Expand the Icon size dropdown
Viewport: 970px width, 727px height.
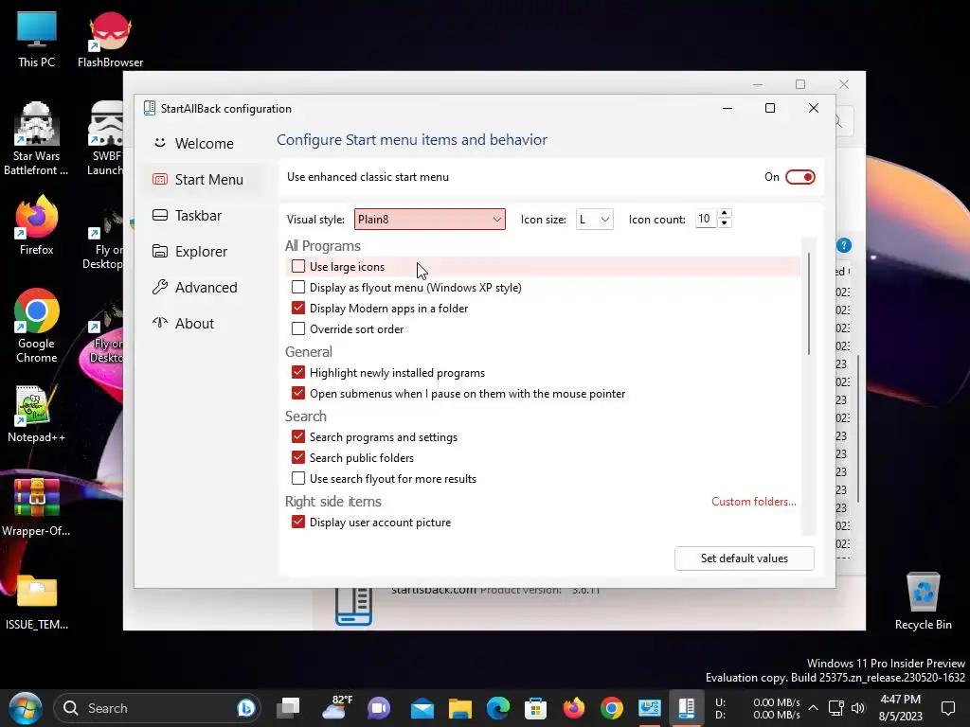594,220
